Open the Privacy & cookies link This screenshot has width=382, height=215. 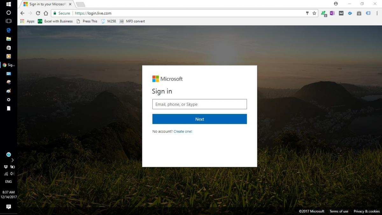tap(367, 211)
